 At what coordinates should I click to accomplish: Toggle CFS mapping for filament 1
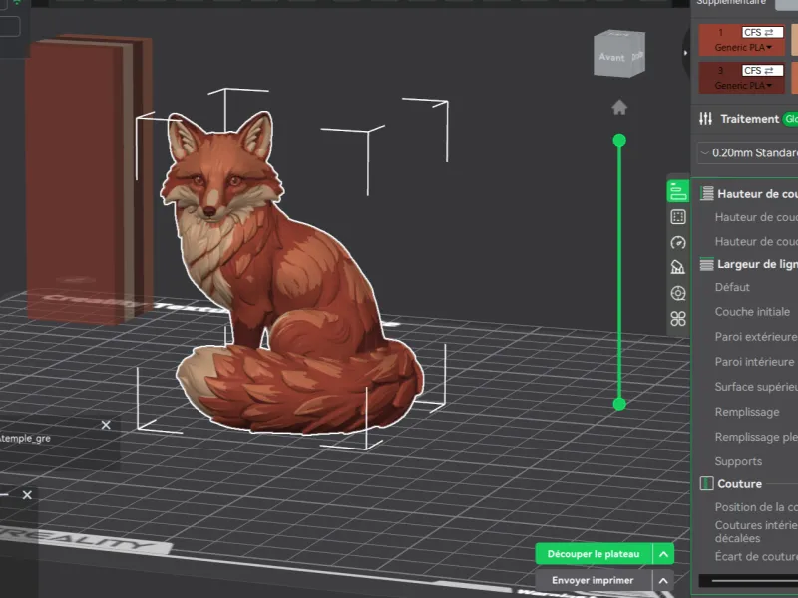tap(762, 32)
